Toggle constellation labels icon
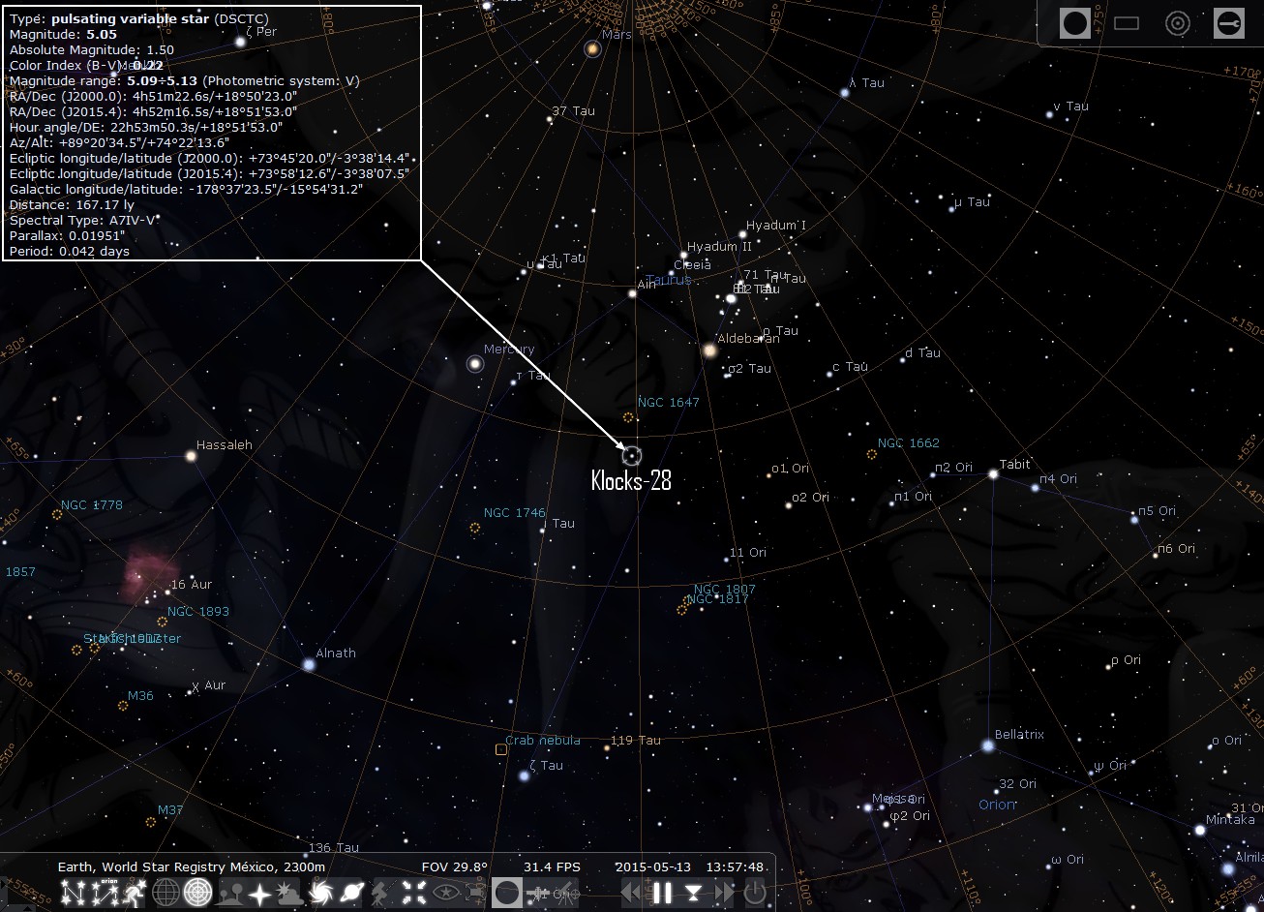This screenshot has width=1264, height=912. [104, 893]
